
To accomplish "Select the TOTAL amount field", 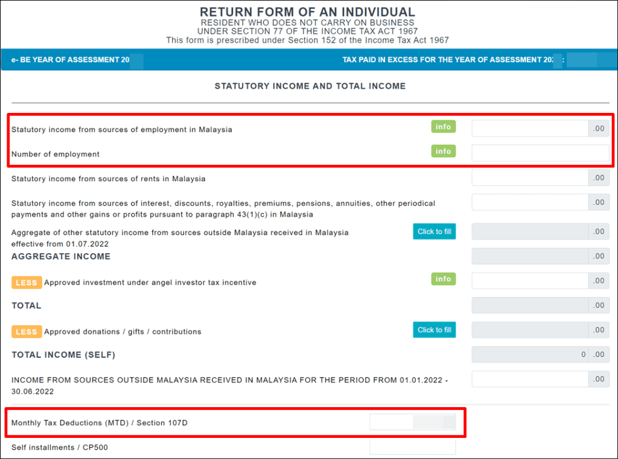I will 530,306.
